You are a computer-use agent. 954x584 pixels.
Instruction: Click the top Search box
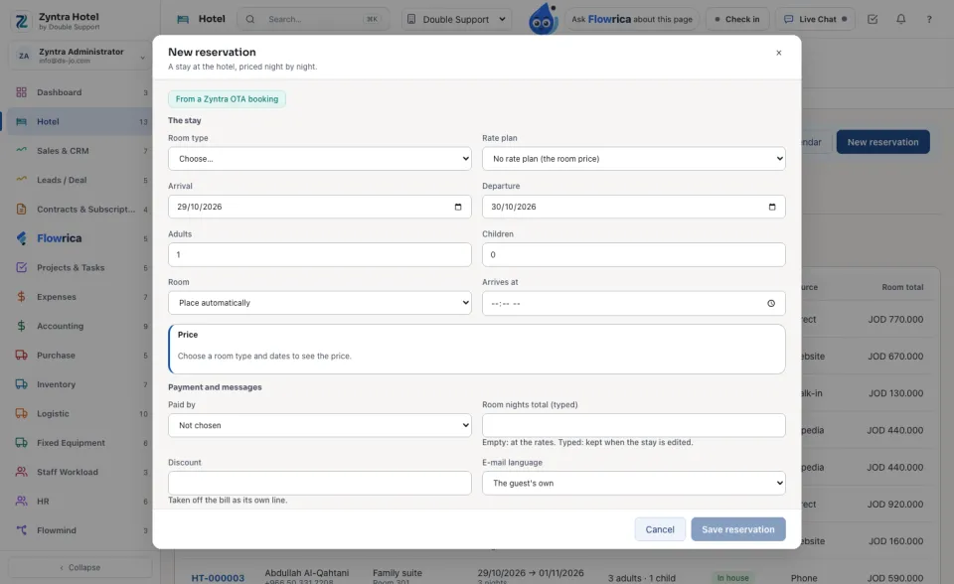pos(312,19)
